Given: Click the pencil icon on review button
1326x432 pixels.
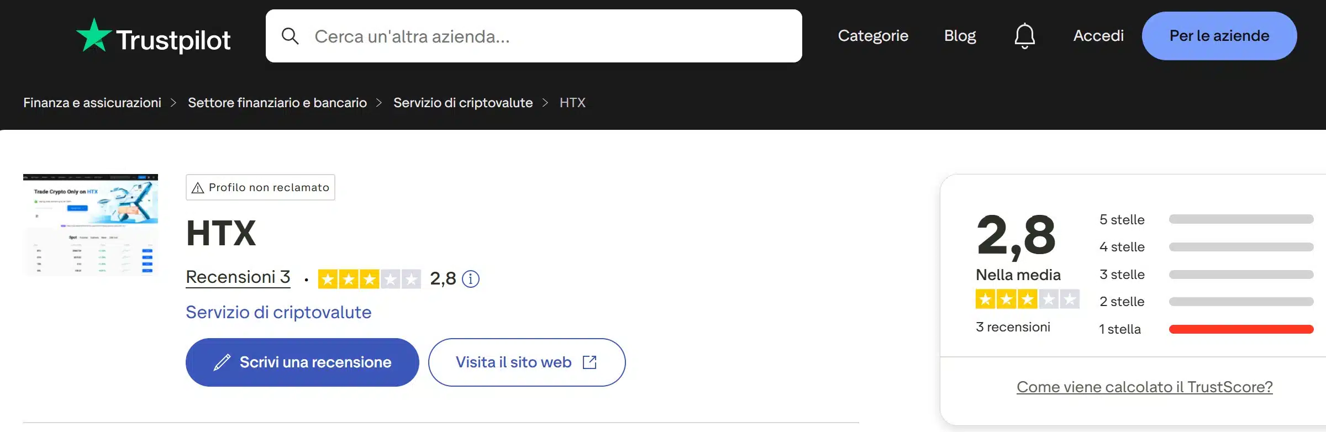Looking at the screenshot, I should (x=222, y=362).
